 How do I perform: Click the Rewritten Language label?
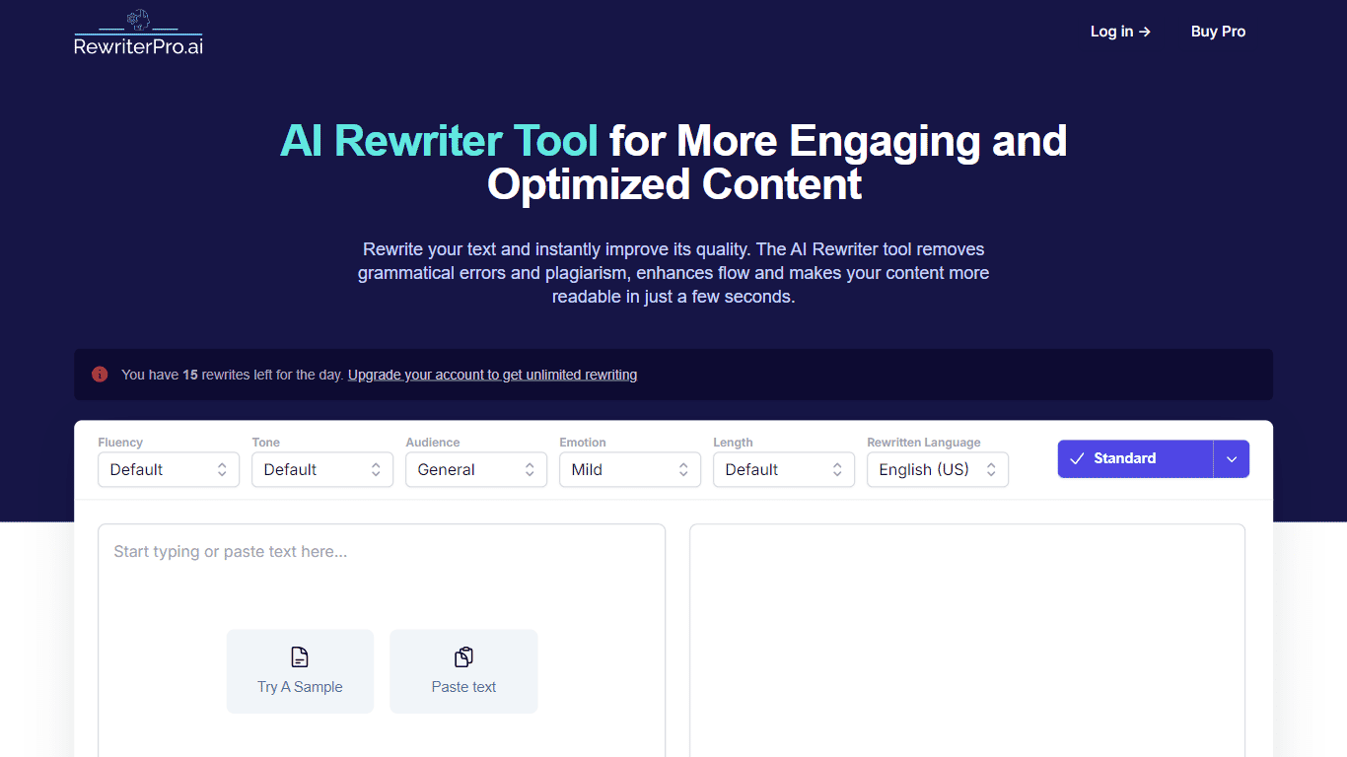(924, 443)
